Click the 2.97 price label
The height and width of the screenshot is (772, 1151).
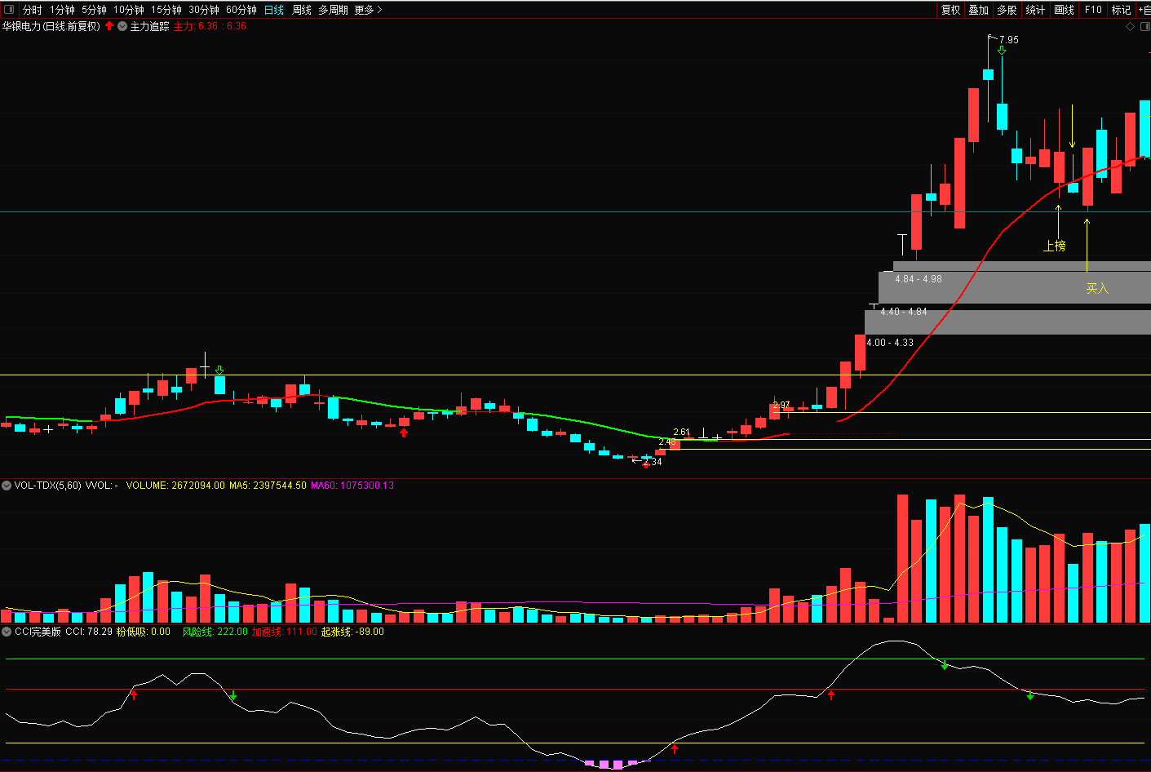[x=781, y=405]
